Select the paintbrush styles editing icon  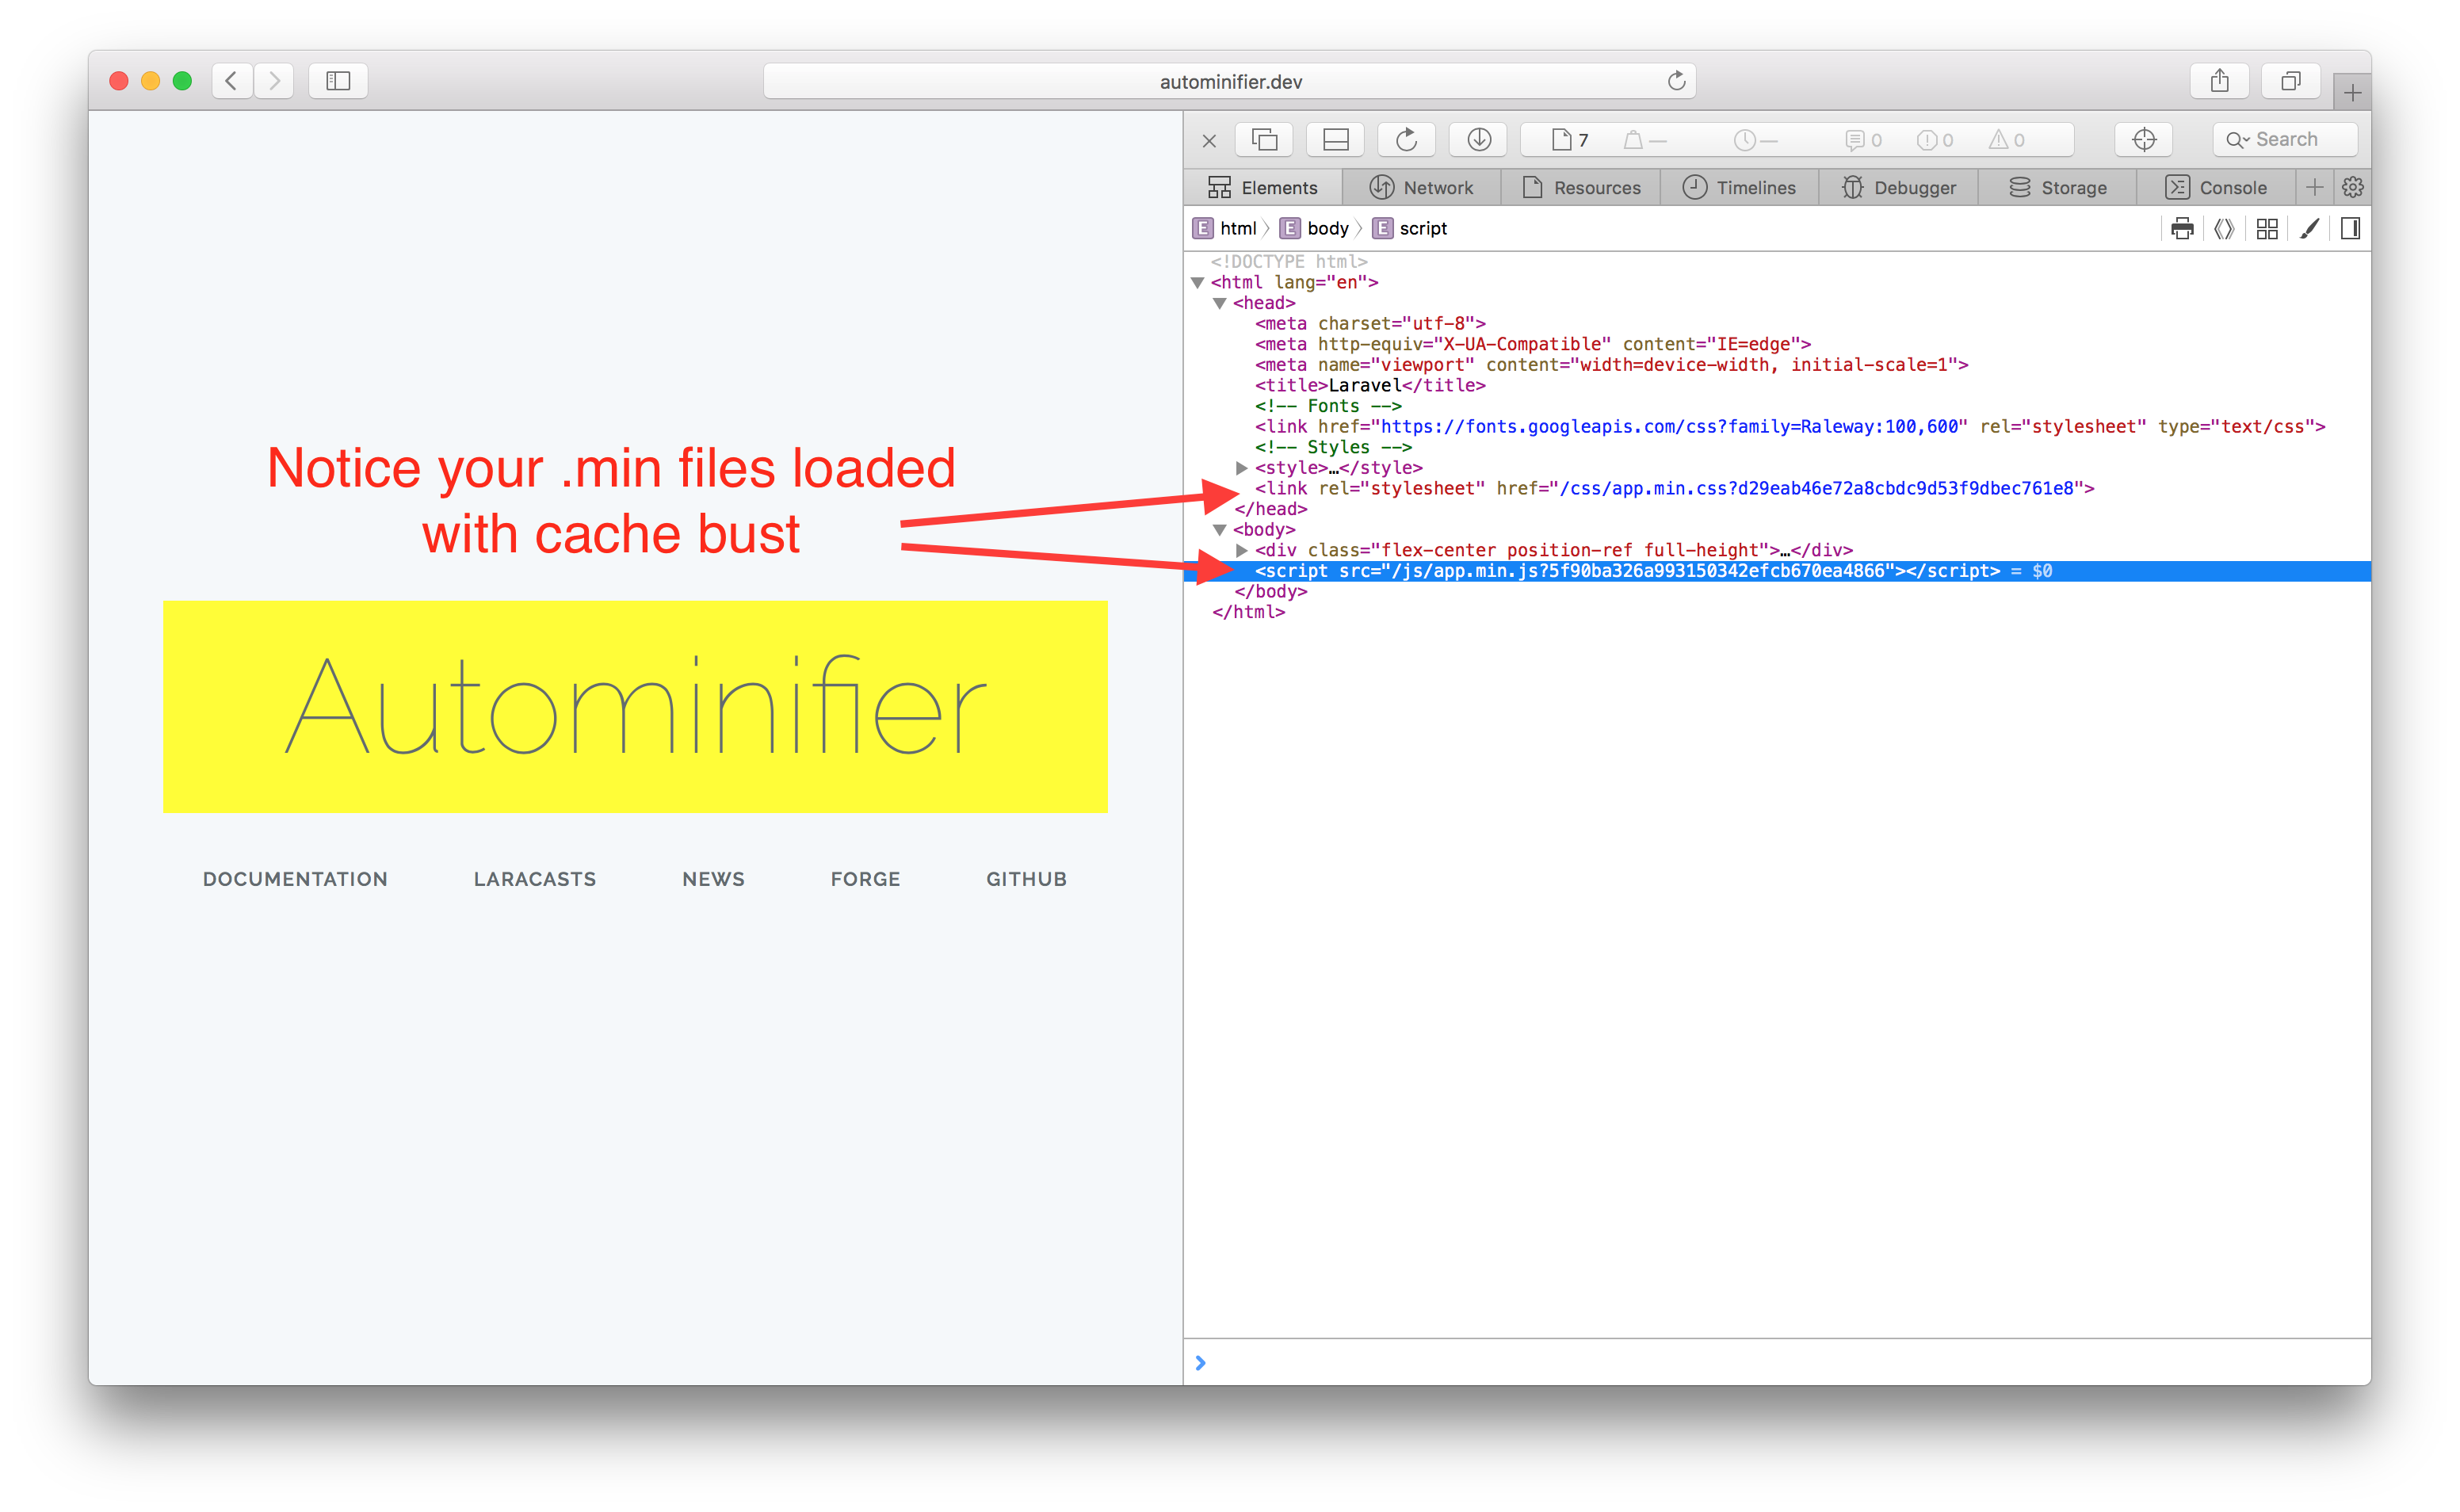tap(2310, 228)
